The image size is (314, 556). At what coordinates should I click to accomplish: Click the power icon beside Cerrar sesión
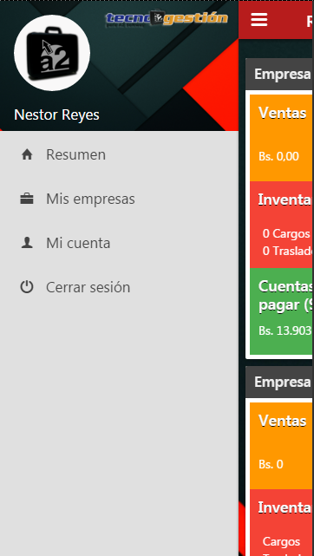[x=27, y=287]
